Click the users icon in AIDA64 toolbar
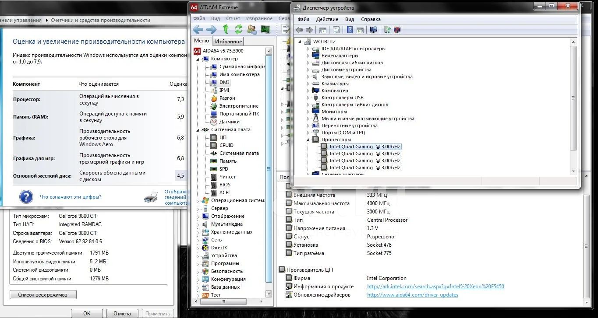Viewport: 598px width, 318px height. [252, 29]
